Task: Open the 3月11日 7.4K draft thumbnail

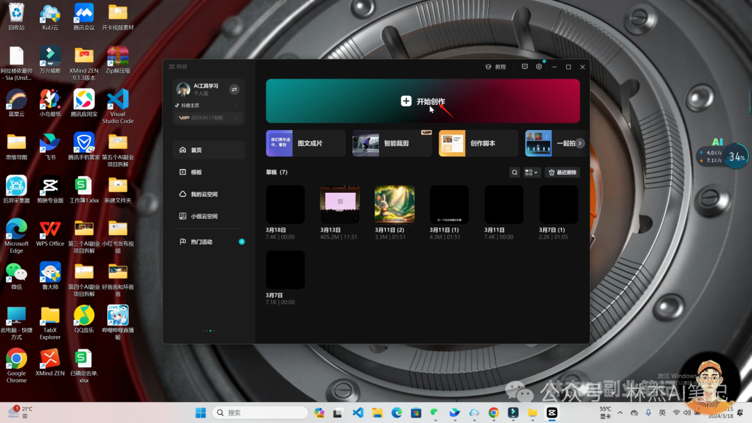Action: pyautogui.click(x=504, y=205)
